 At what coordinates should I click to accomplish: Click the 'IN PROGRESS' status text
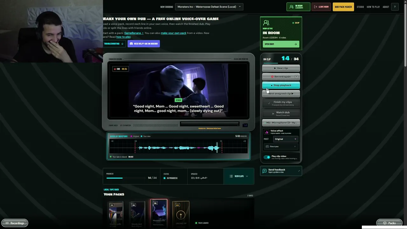tap(172, 178)
